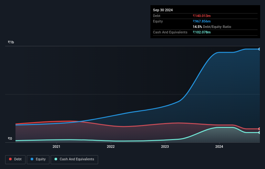Click the Debt row label in tooltip
Screen dimensions: 265x169
(157, 16)
